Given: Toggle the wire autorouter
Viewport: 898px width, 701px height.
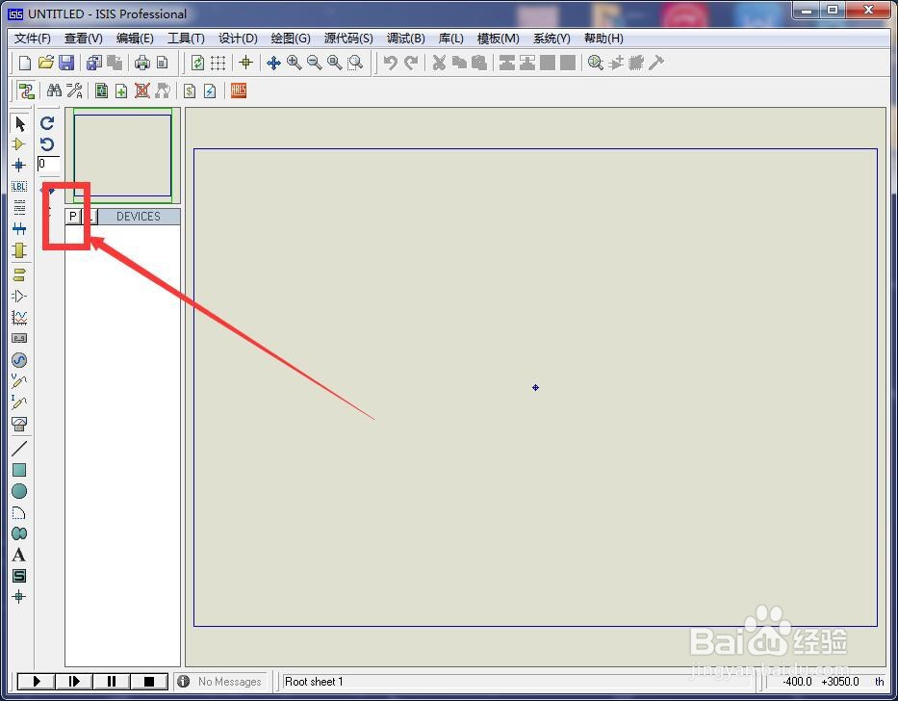Looking at the screenshot, I should (x=26, y=91).
